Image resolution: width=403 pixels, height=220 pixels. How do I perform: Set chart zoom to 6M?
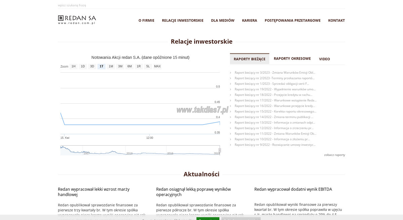[x=130, y=66]
